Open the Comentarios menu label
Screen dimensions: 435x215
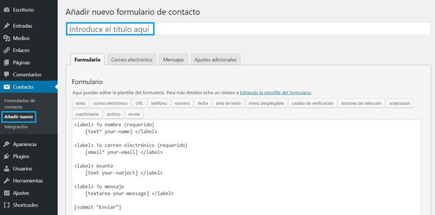[x=27, y=75]
